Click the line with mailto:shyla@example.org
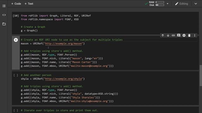The width and height of the screenshot is (202, 113). click(67, 101)
